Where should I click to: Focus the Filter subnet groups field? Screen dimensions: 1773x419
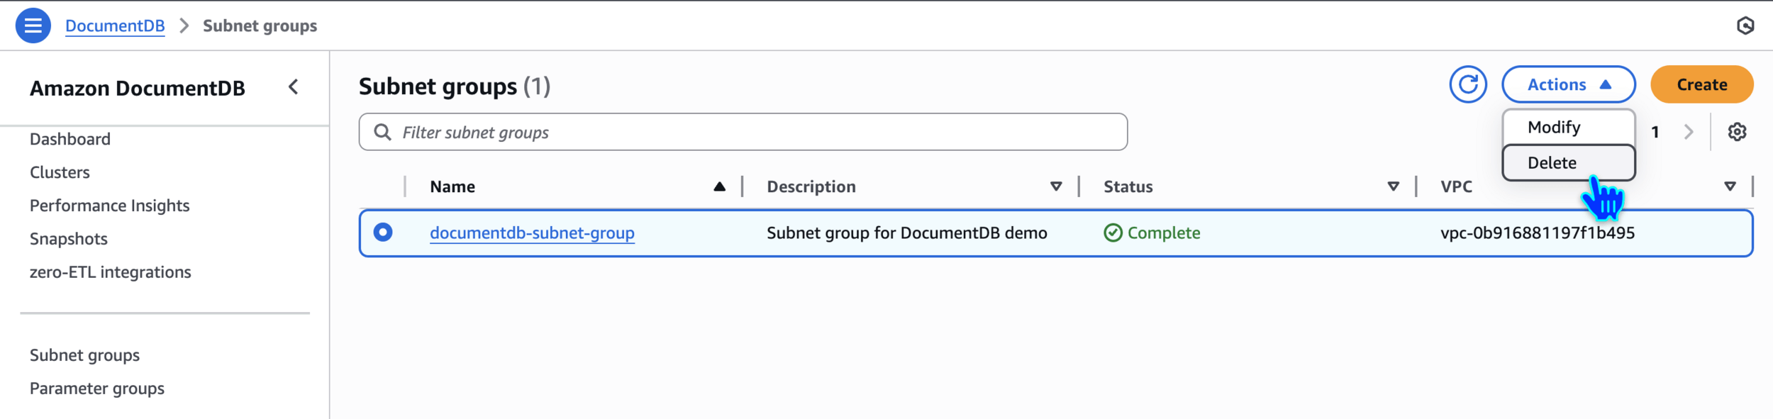[x=743, y=132]
